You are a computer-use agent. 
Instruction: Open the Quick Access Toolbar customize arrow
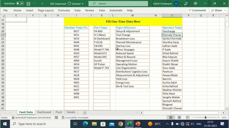click(x=42, y=4)
